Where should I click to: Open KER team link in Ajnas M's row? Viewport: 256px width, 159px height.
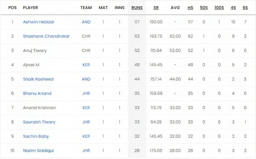[x=86, y=65]
